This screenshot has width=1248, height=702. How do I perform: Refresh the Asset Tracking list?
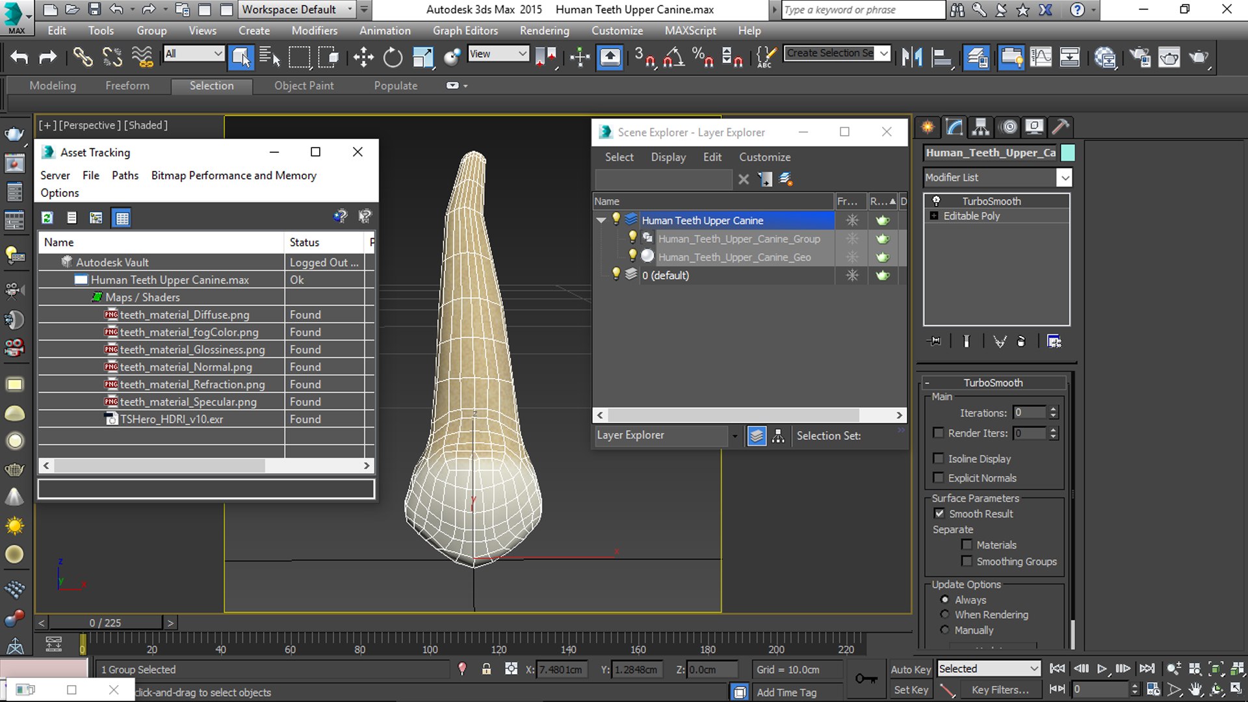[x=47, y=218]
